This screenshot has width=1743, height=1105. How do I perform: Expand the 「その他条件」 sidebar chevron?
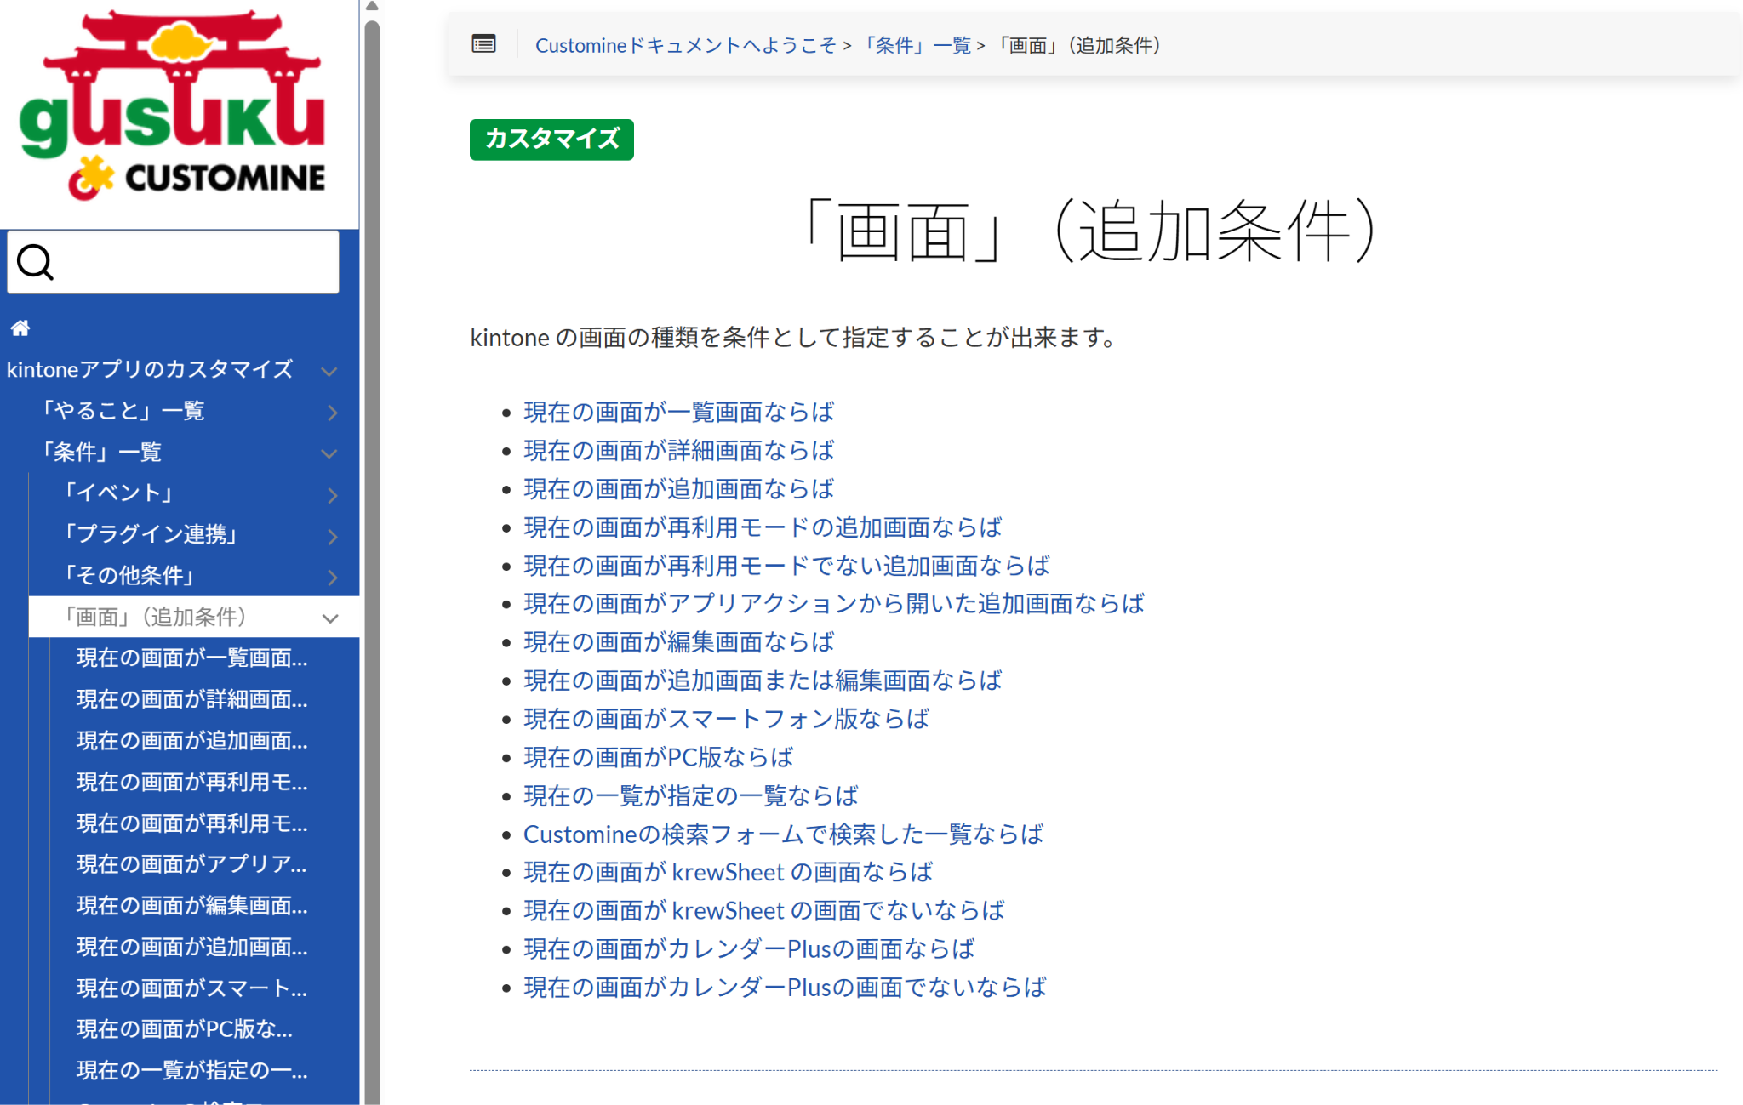pos(332,578)
